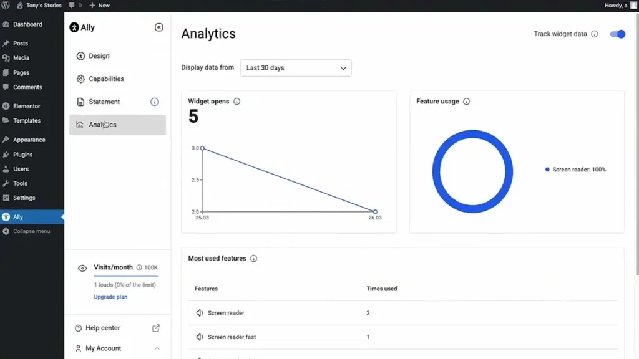Image resolution: width=639 pixels, height=359 pixels.
Task: Click info icon beside Widget opens
Action: click(x=237, y=102)
